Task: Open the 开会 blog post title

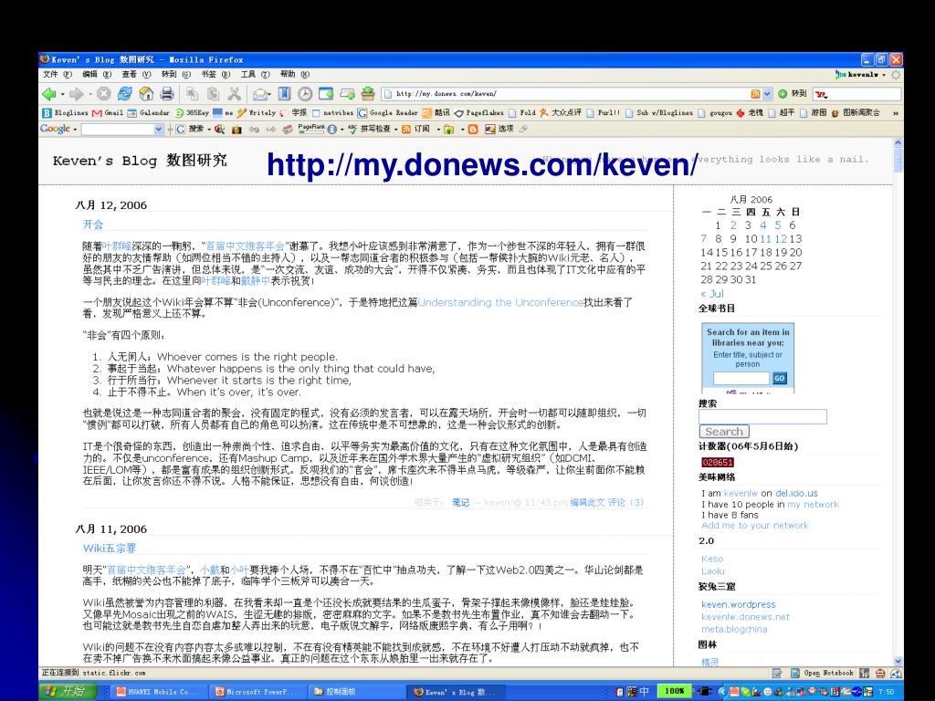Action: point(93,225)
